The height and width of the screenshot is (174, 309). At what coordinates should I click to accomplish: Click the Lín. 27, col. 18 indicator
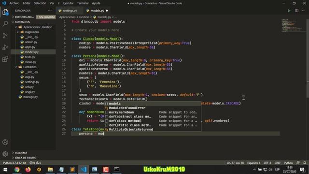coord(235,163)
